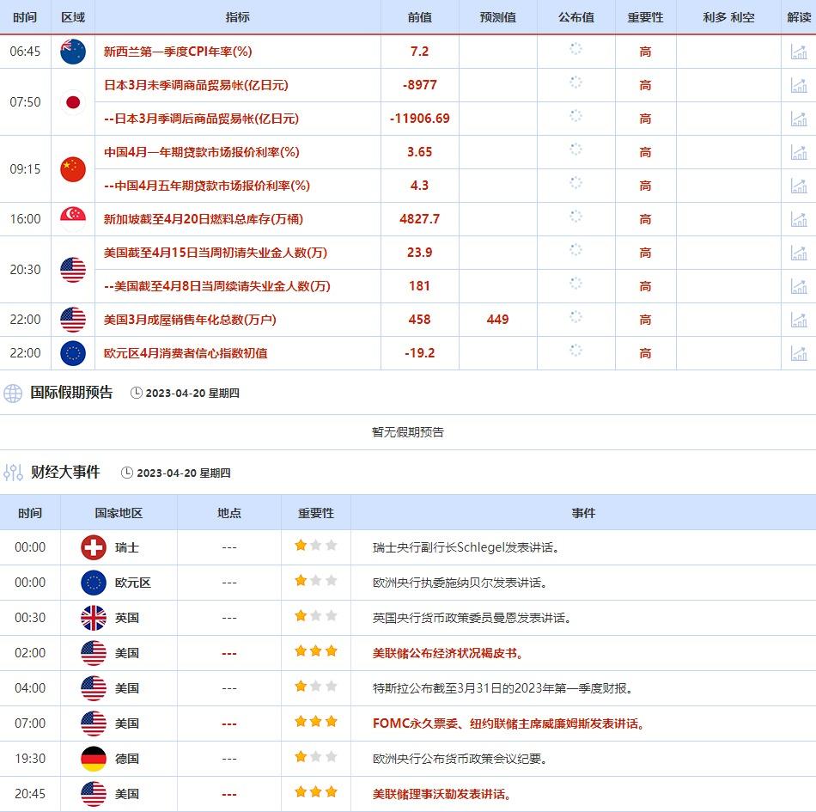The image size is (816, 812).
Task: Open 美国3月成屋销售年化总数 indicator link
Action: (190, 320)
